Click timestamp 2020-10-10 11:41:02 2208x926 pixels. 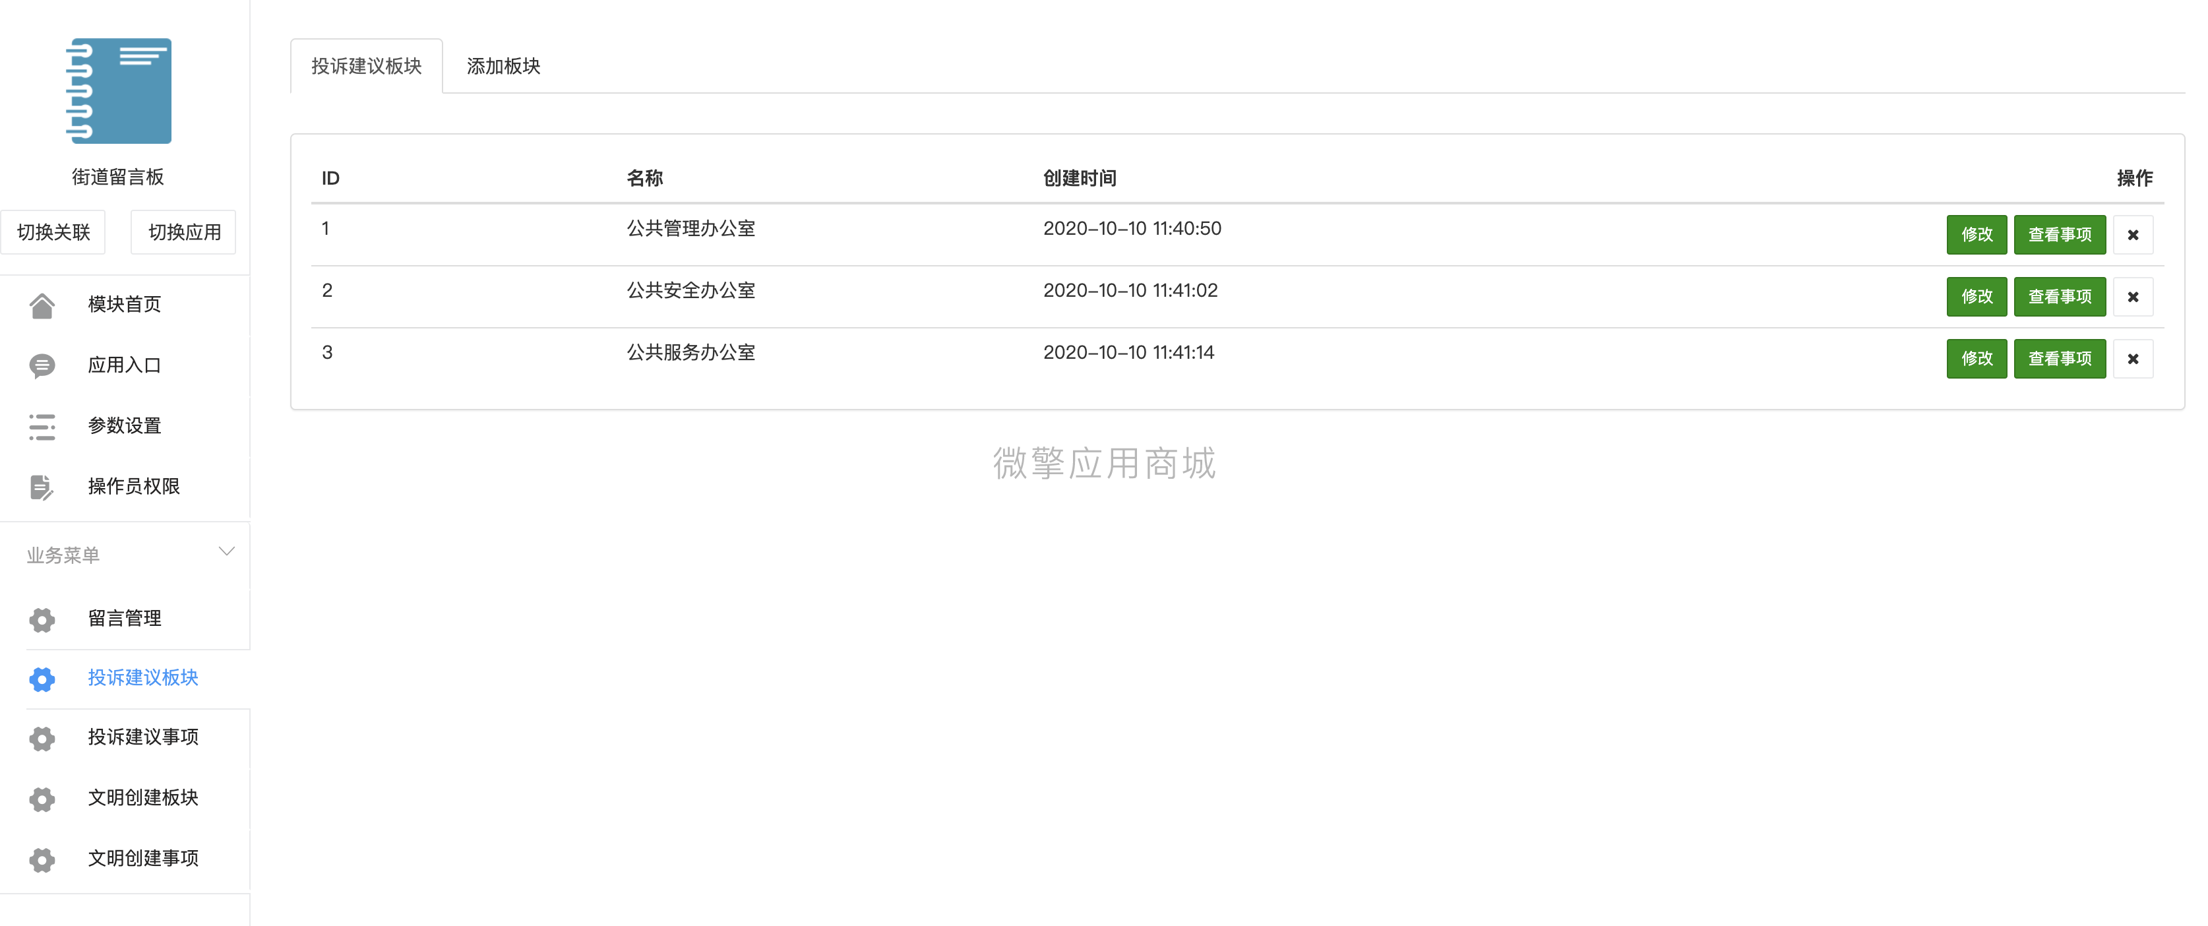pos(1130,291)
